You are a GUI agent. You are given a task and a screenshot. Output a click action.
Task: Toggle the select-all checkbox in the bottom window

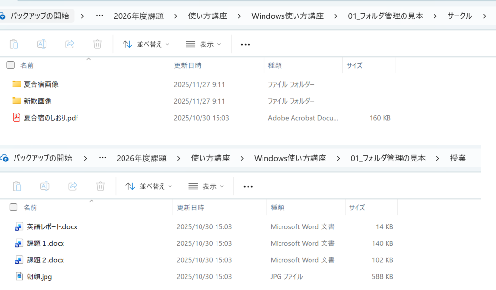[x=14, y=208]
